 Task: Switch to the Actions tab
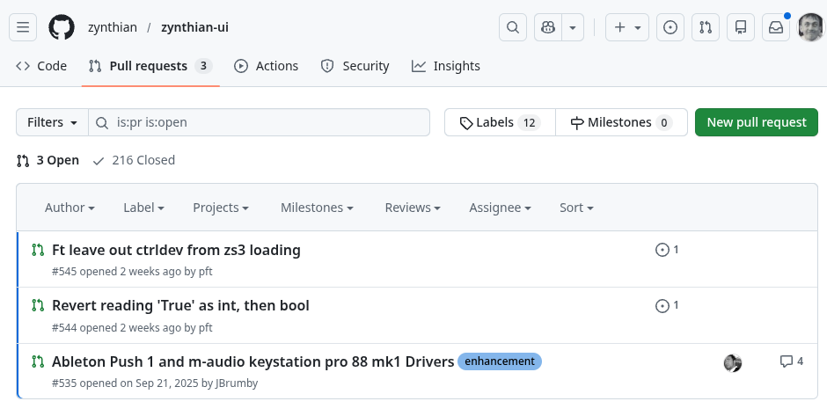[x=267, y=66]
